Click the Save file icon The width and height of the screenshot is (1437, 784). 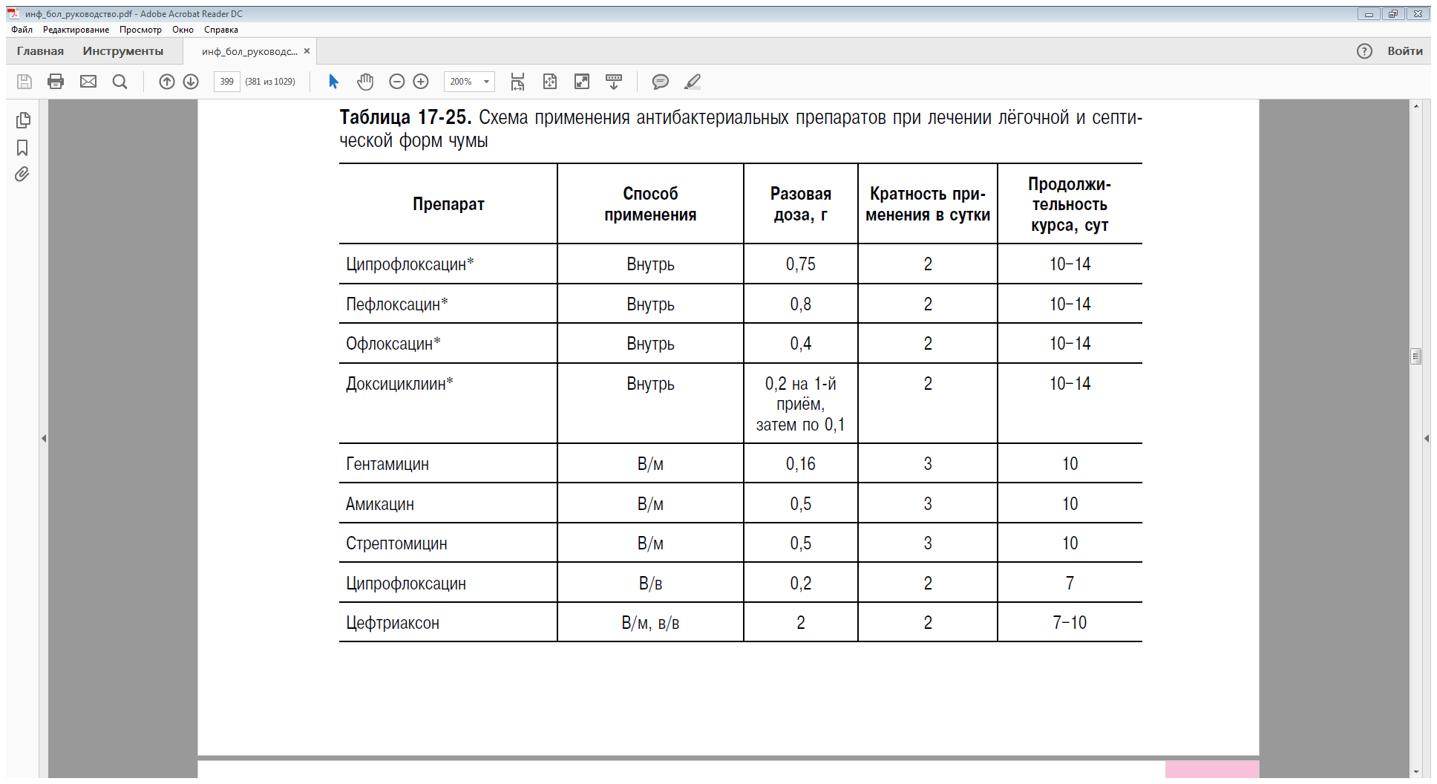click(24, 82)
